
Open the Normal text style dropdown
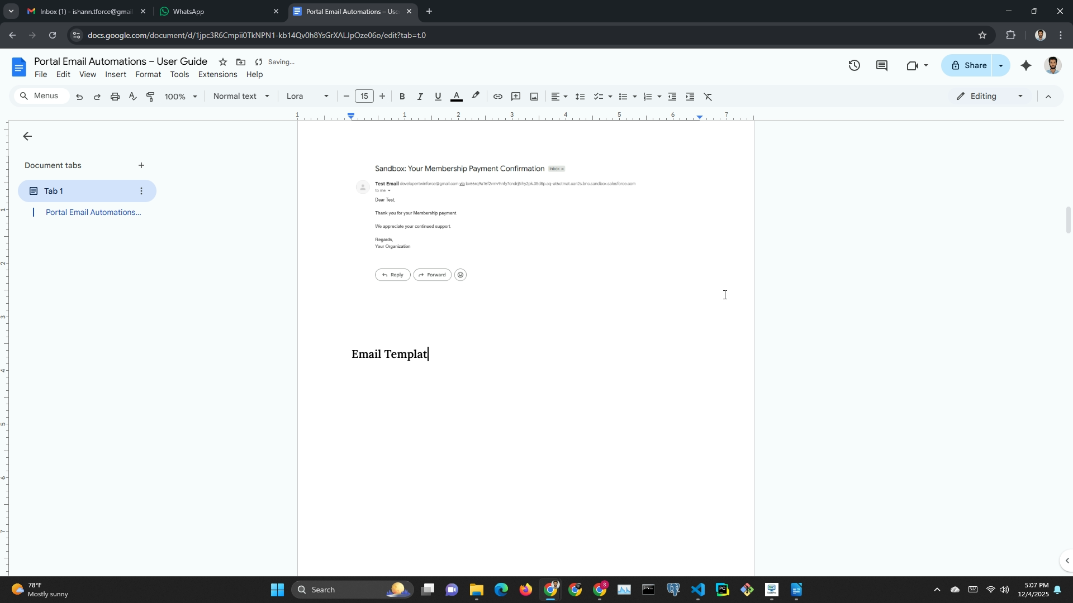coord(241,96)
